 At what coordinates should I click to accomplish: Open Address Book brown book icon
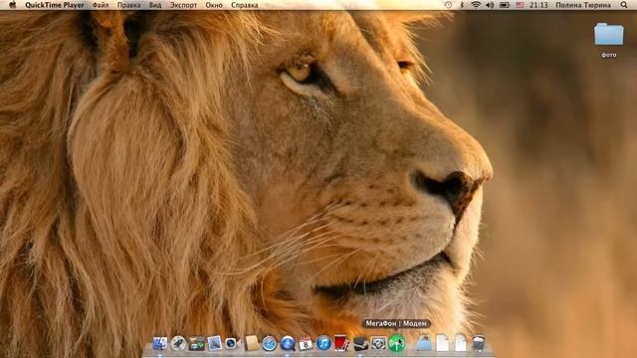[x=252, y=343]
